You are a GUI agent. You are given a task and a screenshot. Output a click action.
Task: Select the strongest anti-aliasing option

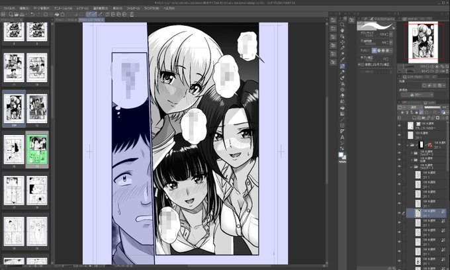pos(388,50)
